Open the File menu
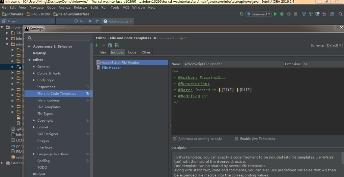The width and height of the screenshot is (344, 177). [4, 8]
